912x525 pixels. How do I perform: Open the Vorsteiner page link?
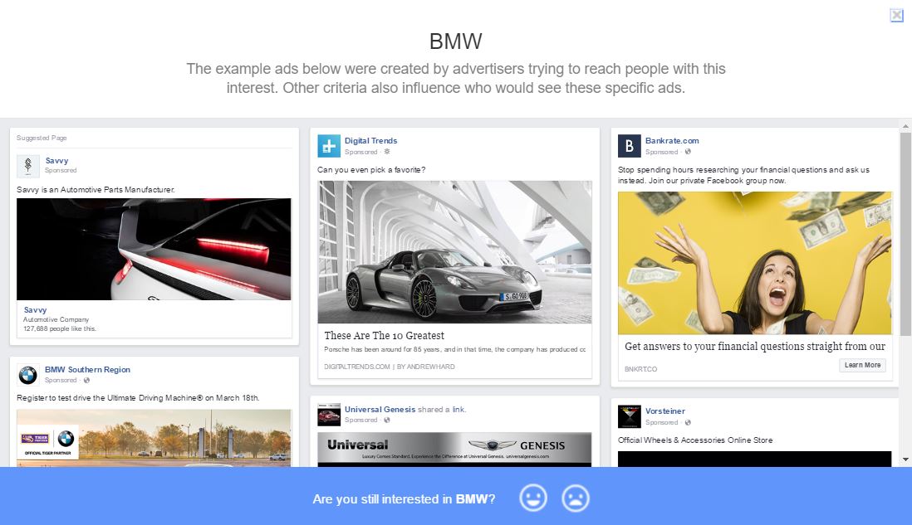click(x=664, y=411)
